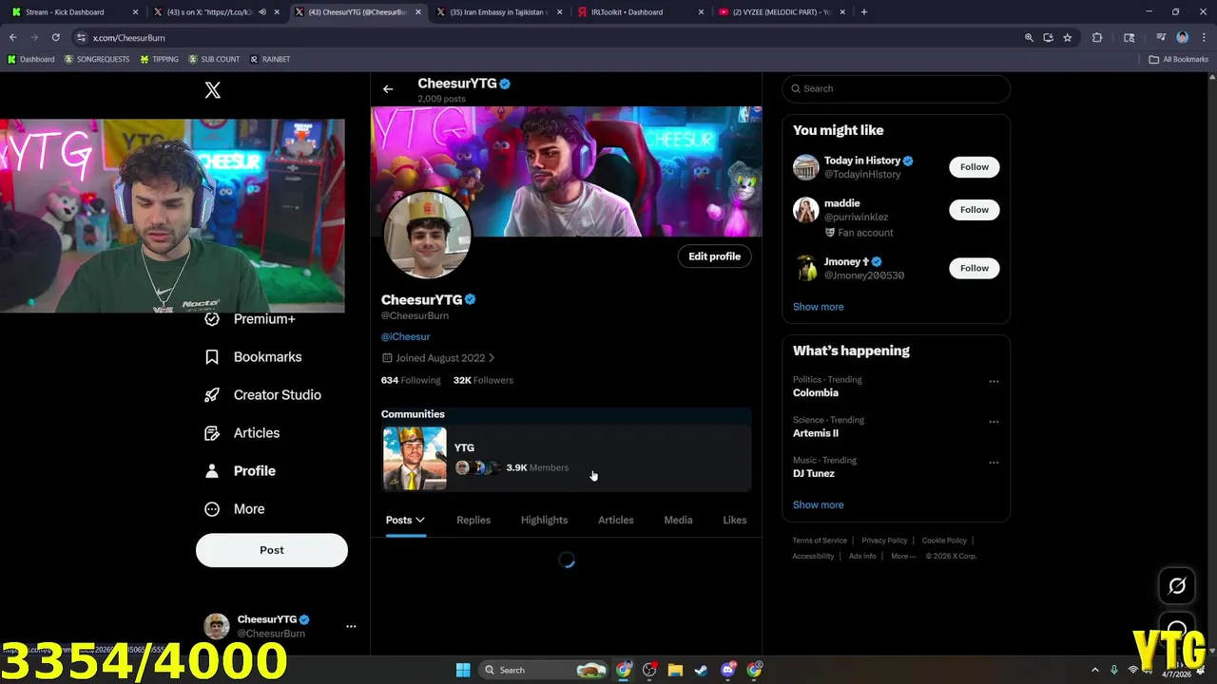Click the X logo home icon
This screenshot has height=684, width=1217.
point(213,90)
